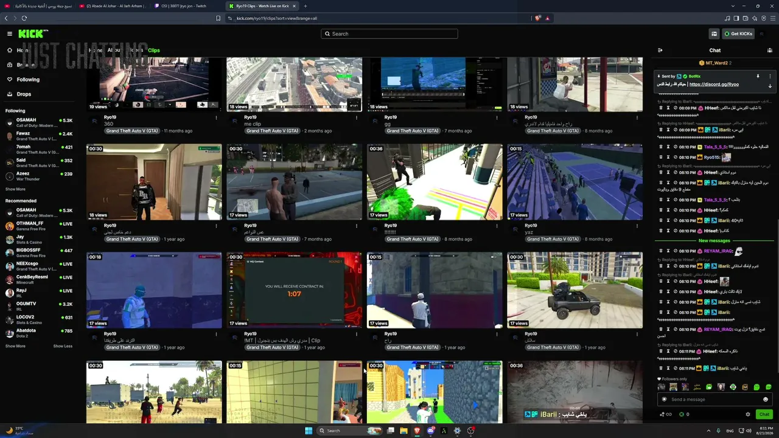This screenshot has width=779, height=438.
Task: Open options menu for the 'yaz' clip
Action: 637,226
